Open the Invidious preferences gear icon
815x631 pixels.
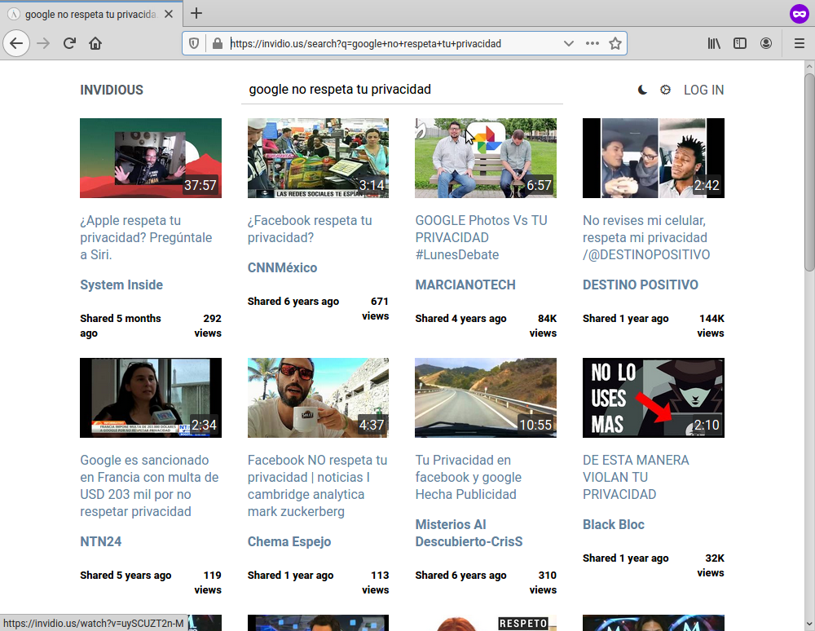tap(665, 90)
